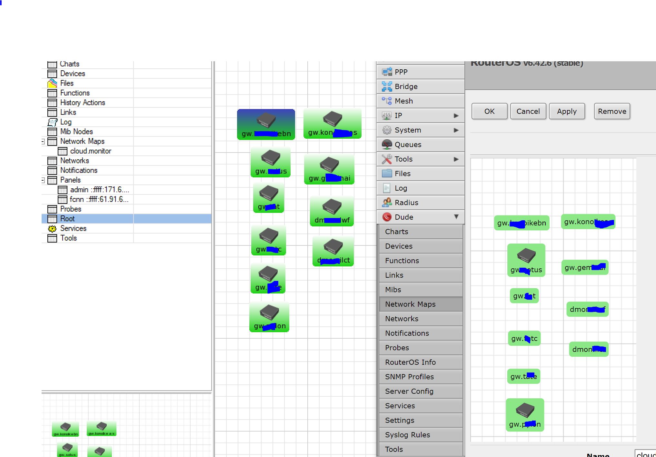Expand the IP submenu arrow in WebFig
This screenshot has width=656, height=457.
click(456, 115)
